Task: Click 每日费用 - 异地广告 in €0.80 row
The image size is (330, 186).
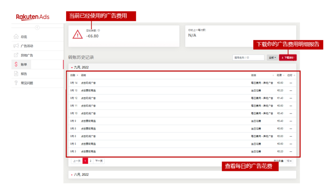Action: point(262,136)
